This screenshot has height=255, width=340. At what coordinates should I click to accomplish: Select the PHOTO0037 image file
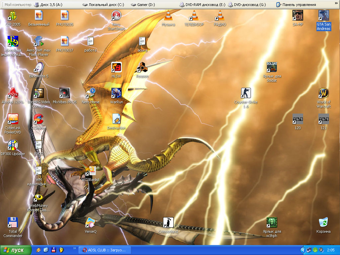[65, 44]
